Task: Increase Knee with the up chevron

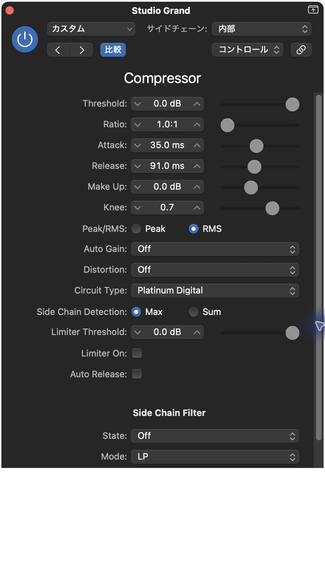Action: (197, 208)
